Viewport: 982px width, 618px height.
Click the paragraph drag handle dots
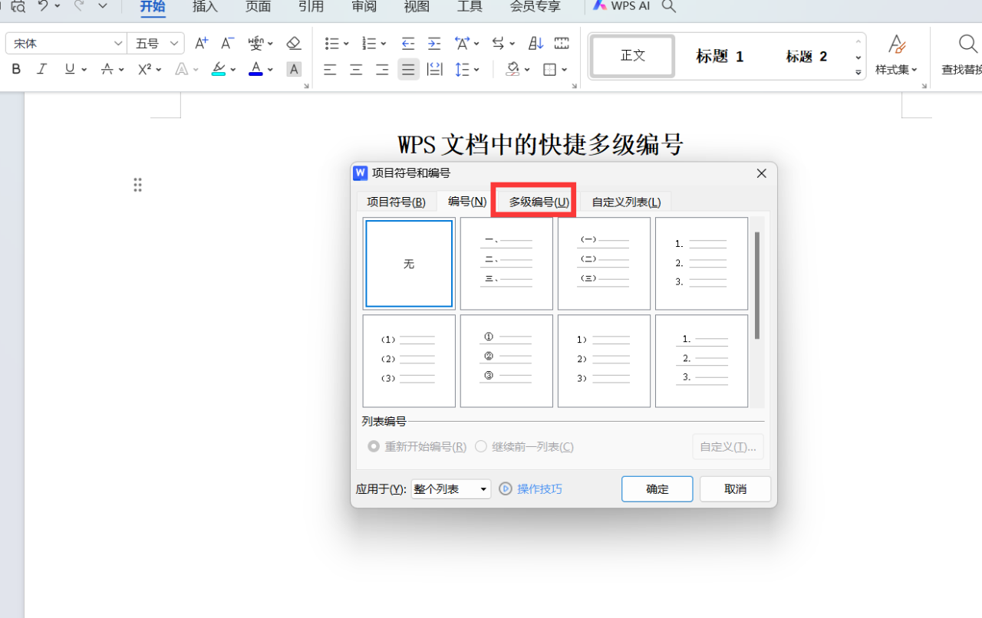137,185
